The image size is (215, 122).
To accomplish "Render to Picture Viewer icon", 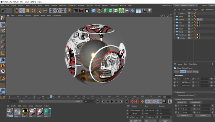I will coord(81,10).
